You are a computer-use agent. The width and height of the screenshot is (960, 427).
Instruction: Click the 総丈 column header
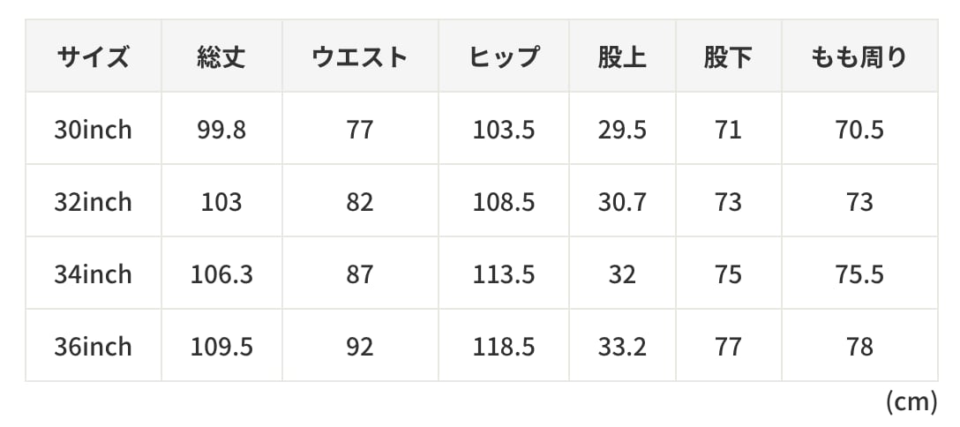pos(221,57)
